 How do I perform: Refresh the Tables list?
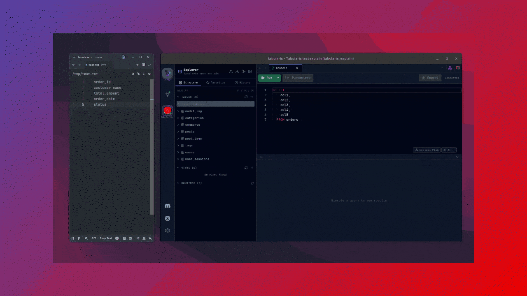(246, 97)
